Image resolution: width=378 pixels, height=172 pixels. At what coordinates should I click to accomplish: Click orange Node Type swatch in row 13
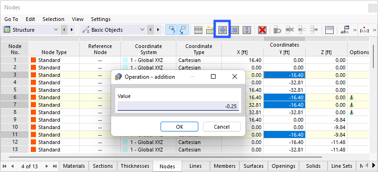click(x=33, y=150)
